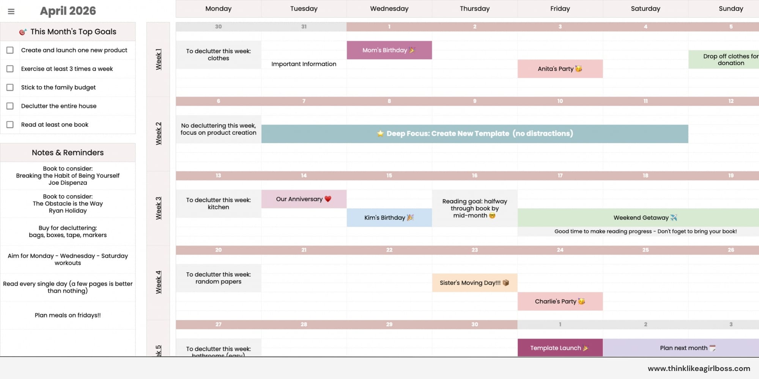Check off 'Read at least one book'
The height and width of the screenshot is (379, 759).
tap(10, 125)
